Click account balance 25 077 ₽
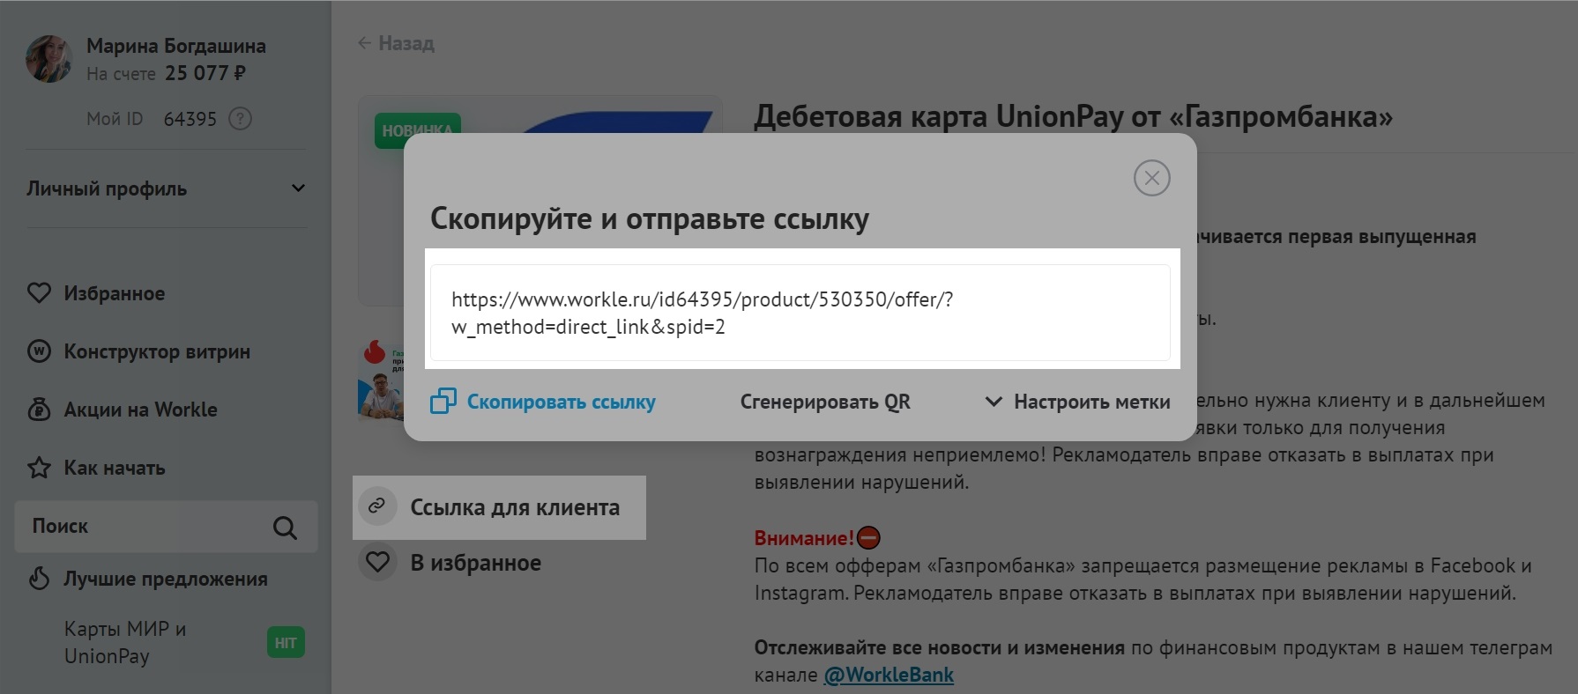 (x=205, y=73)
